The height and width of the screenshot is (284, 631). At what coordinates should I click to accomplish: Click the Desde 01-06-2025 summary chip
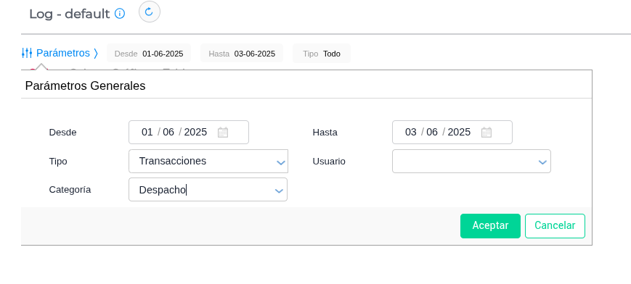(x=149, y=54)
